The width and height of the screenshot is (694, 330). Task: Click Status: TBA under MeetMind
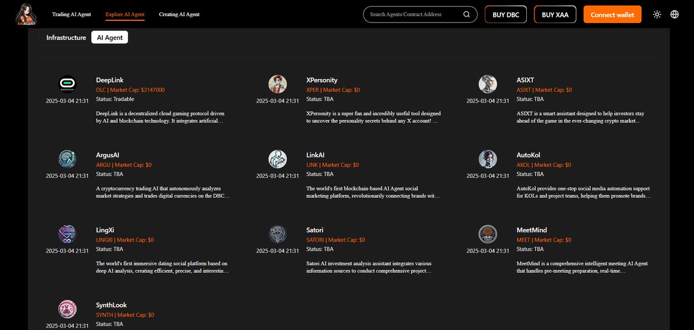click(530, 249)
